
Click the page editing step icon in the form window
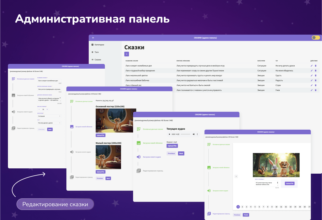click(x=13, y=128)
